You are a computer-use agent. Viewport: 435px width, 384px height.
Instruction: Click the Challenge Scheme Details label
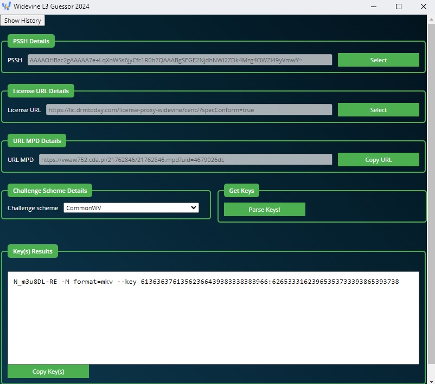(x=50, y=191)
